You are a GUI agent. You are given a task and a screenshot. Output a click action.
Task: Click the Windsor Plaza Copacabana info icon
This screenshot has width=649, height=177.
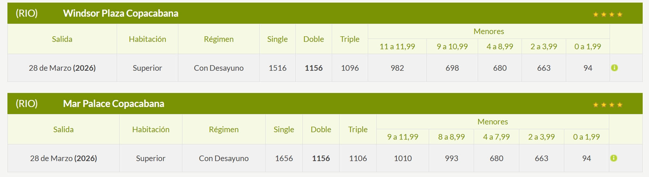coord(614,68)
